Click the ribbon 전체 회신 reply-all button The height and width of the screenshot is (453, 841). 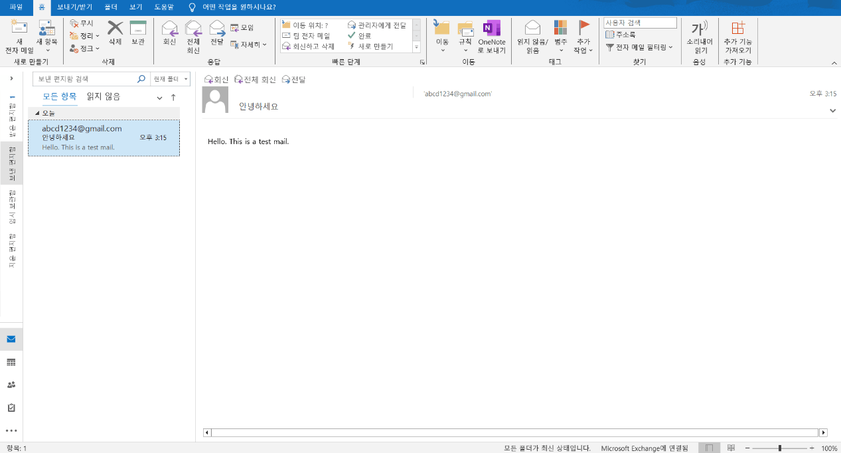tap(193, 37)
